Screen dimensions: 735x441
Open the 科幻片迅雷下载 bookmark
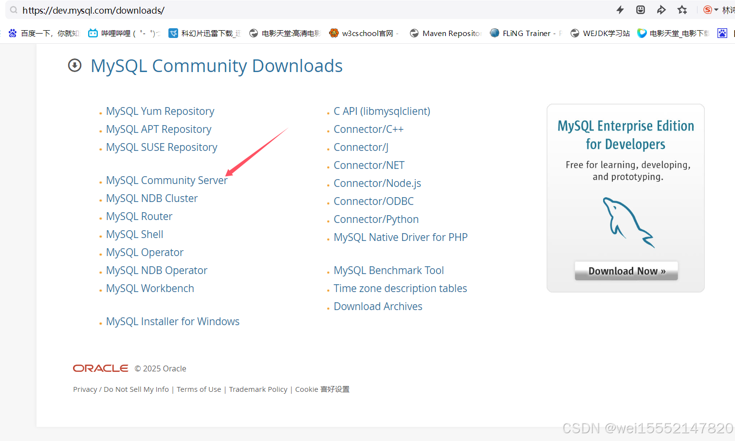(x=204, y=33)
